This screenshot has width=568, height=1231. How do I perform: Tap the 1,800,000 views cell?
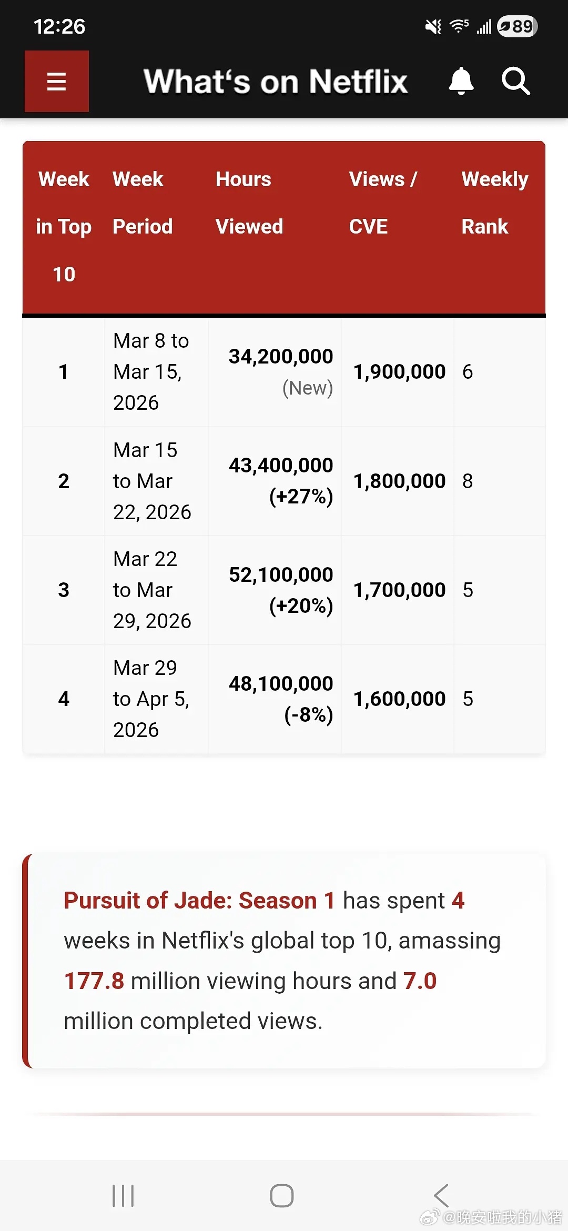(x=399, y=481)
